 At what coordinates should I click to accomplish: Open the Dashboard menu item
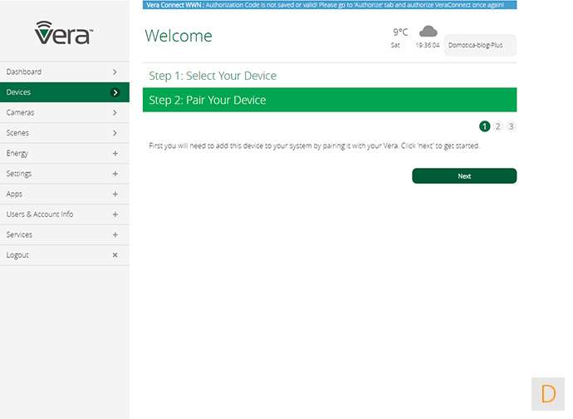64,72
